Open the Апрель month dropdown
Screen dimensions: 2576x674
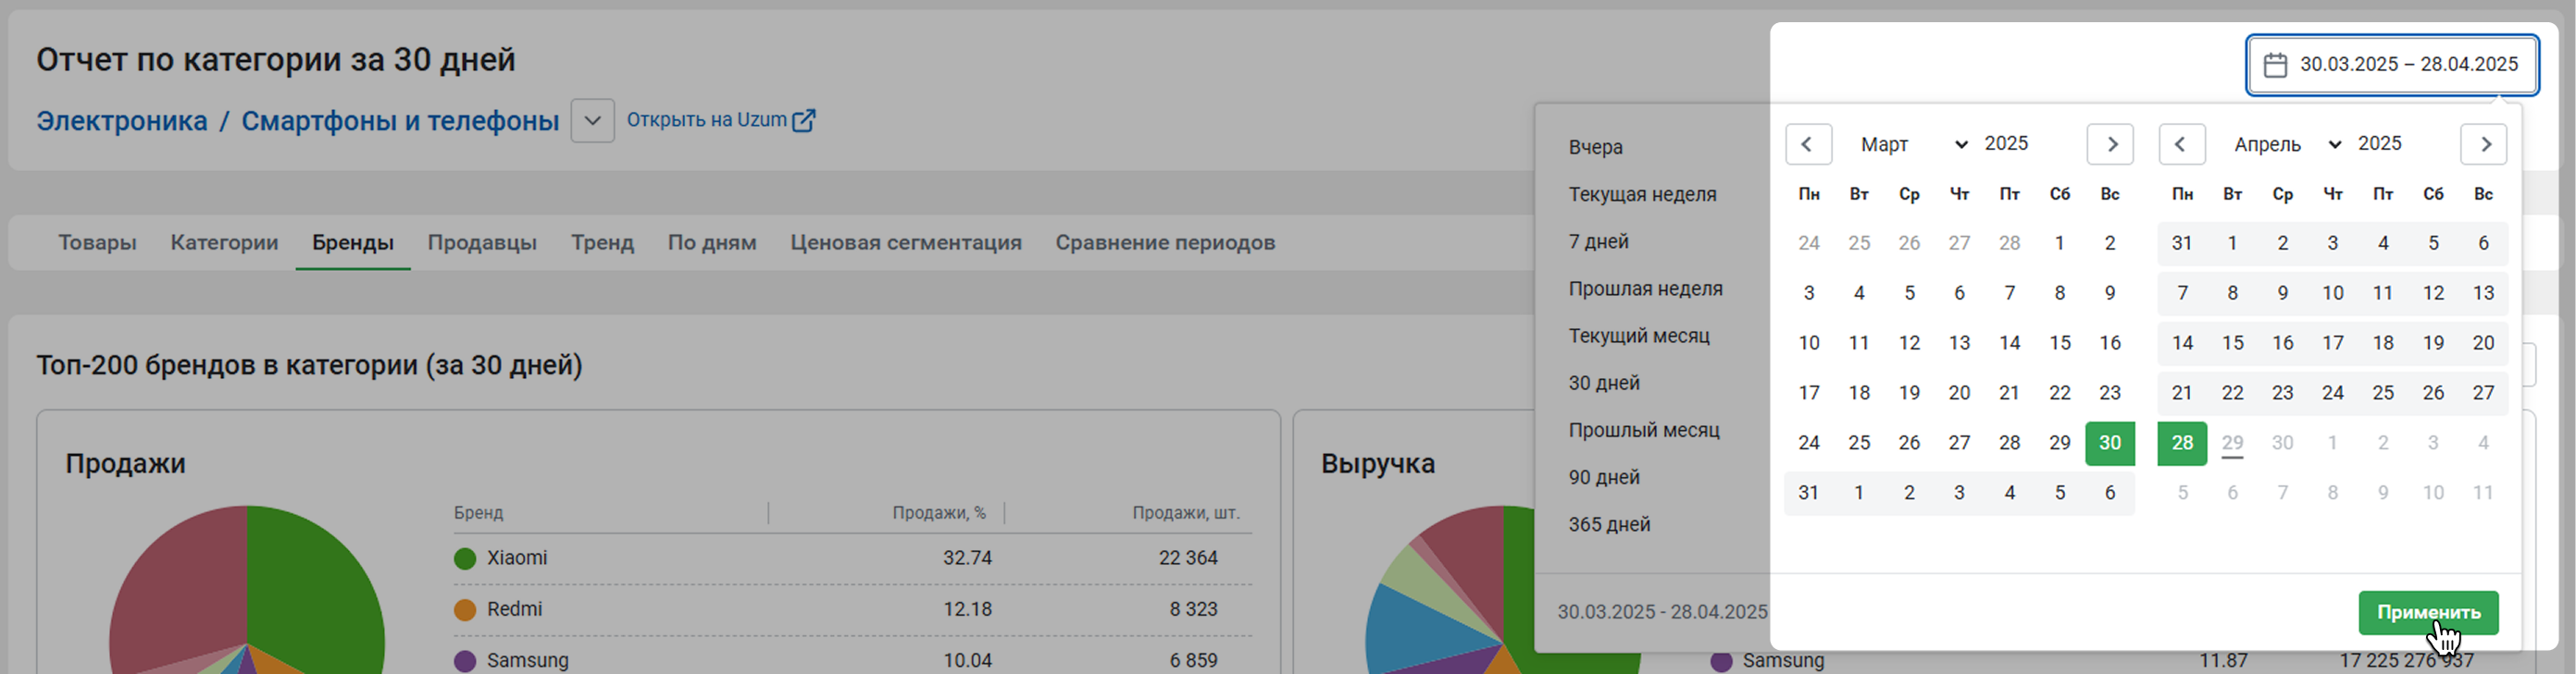pyautogui.click(x=2286, y=144)
